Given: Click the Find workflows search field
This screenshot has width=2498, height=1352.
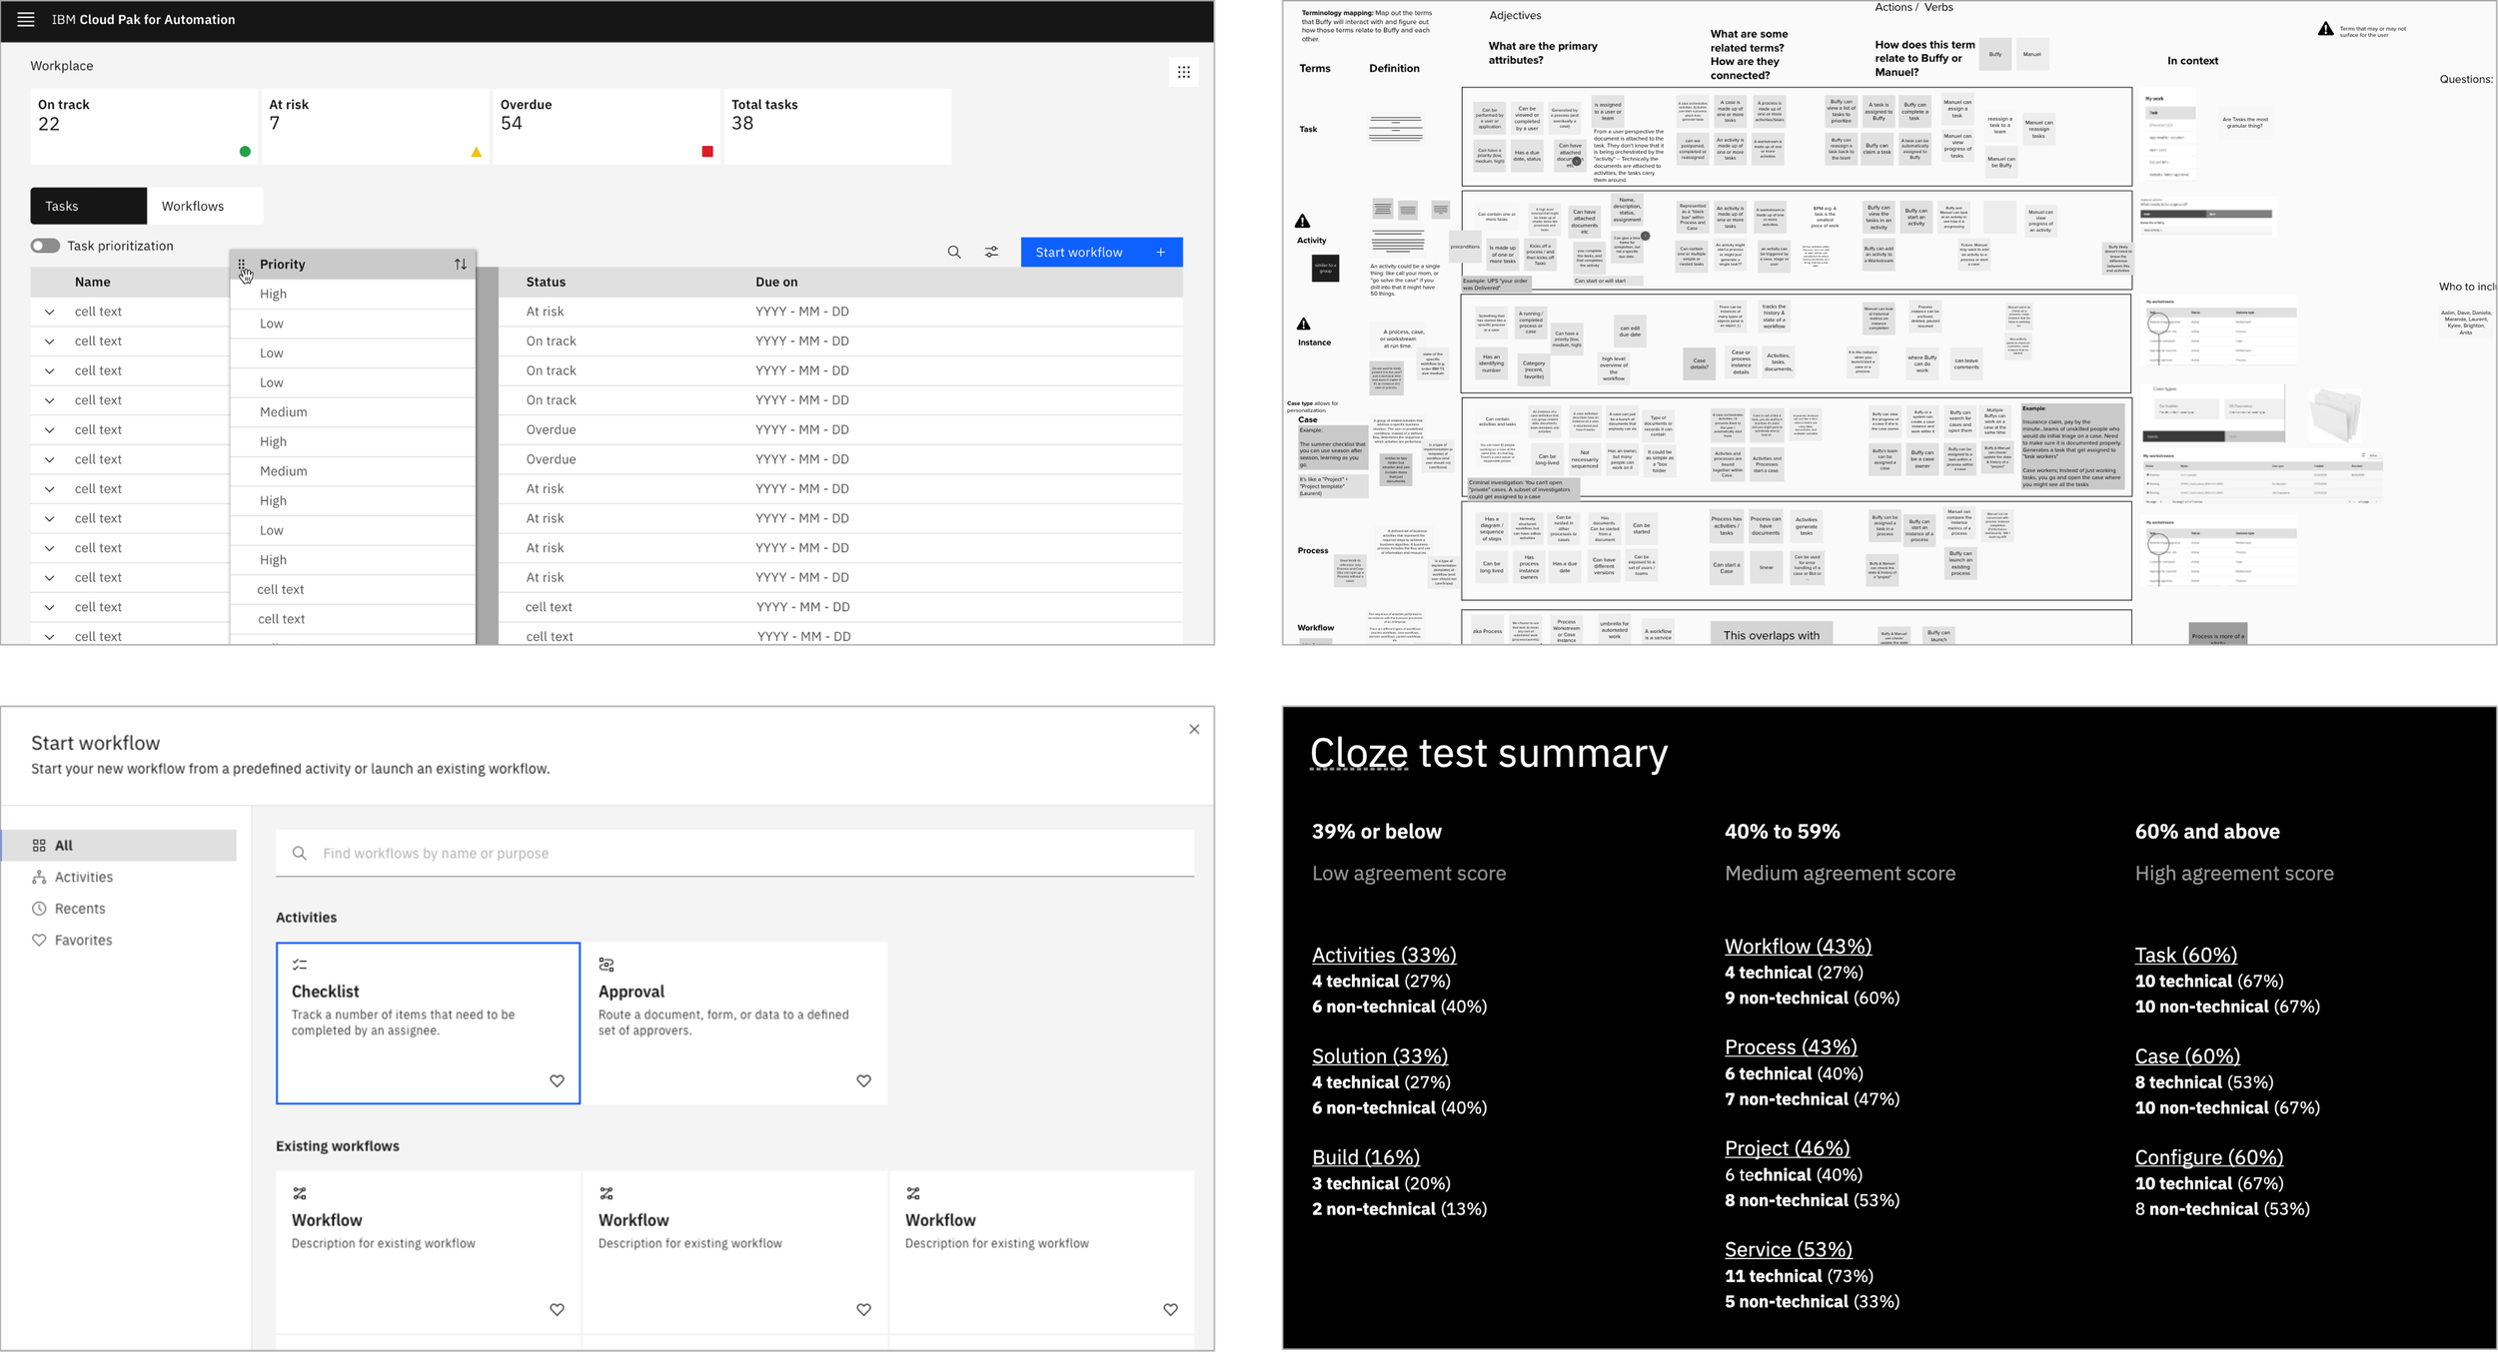Looking at the screenshot, I should 734,854.
